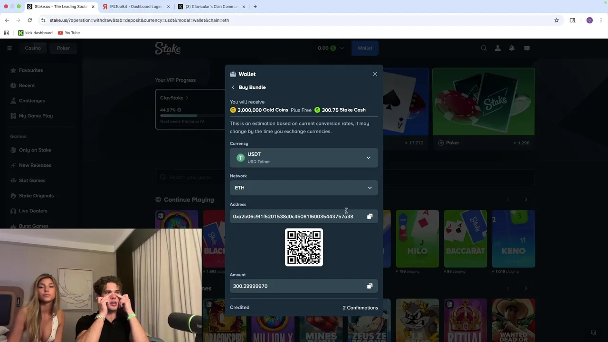Image resolution: width=608 pixels, height=342 pixels.
Task: Click the blue Wallet button
Action: tap(365, 48)
